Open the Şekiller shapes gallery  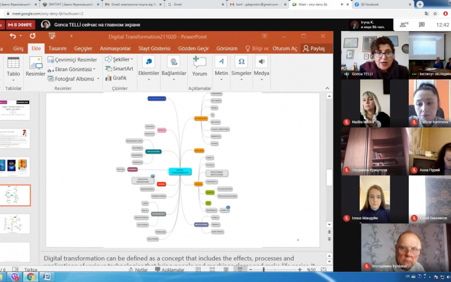(119, 59)
